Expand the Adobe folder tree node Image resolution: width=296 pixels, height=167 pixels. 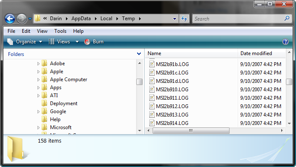click(38, 64)
